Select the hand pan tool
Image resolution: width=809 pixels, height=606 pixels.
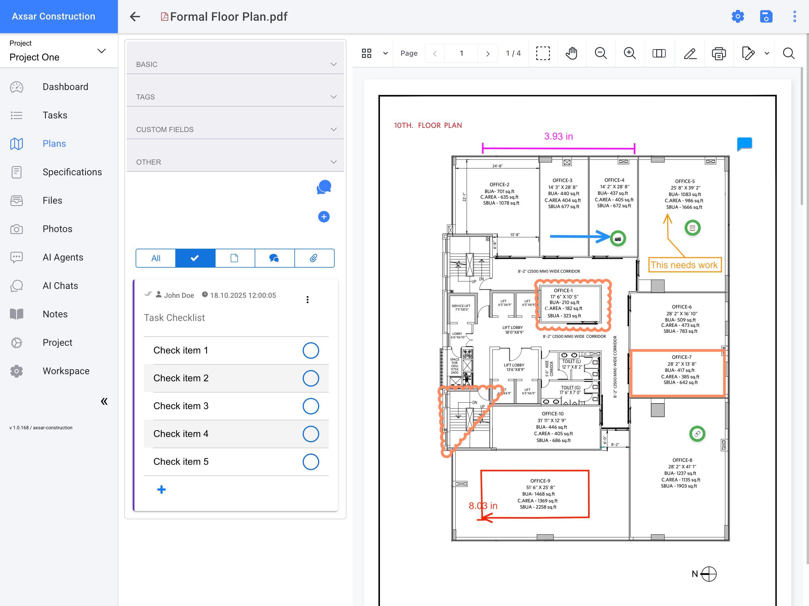[x=571, y=53]
